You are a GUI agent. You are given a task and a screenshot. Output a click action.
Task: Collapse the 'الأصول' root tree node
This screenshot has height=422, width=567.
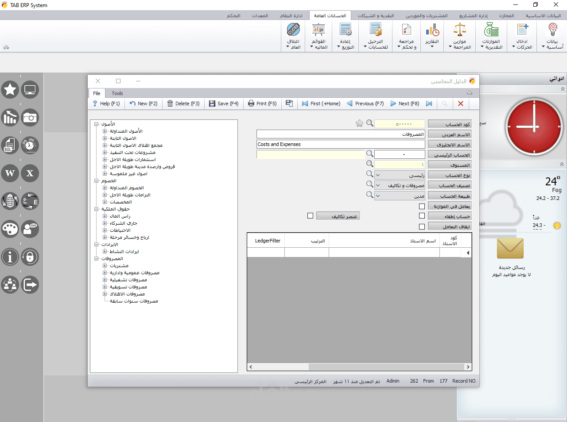tap(96, 124)
